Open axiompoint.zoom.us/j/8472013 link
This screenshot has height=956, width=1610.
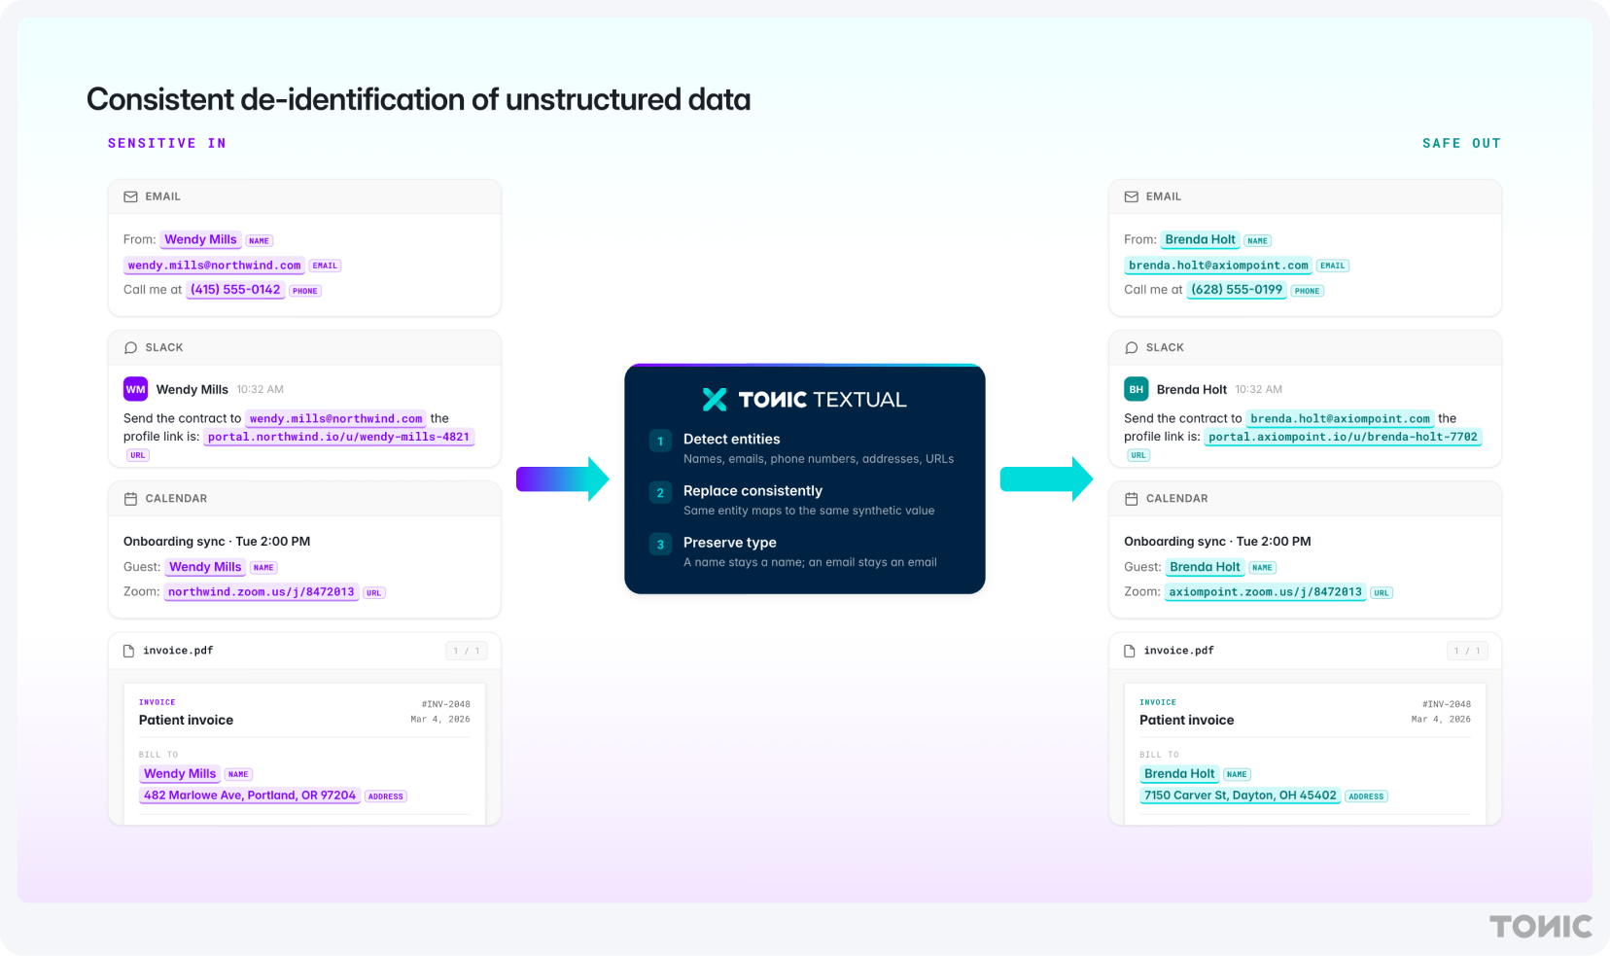click(1265, 592)
